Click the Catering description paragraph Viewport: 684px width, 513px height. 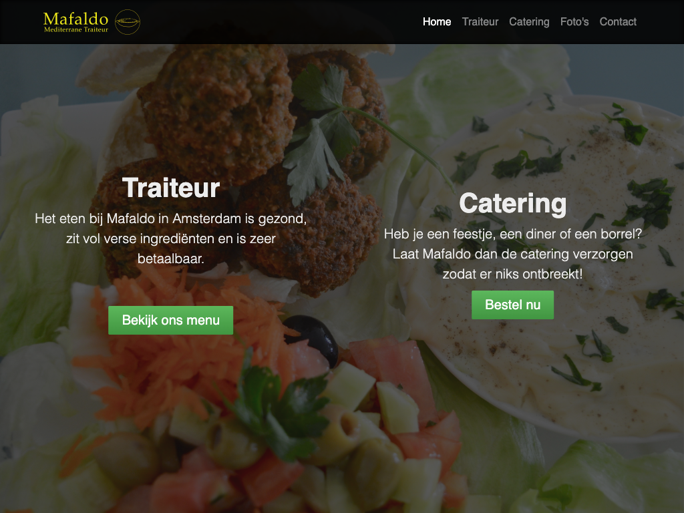(x=512, y=254)
